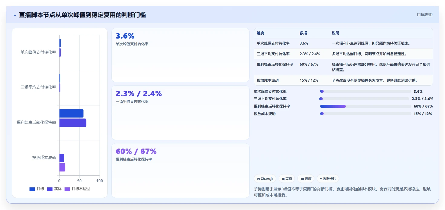Viewport: 445px width, 210px height.
Task: Click the 投放成本波动 progress bar
Action: pyautogui.click(x=366, y=114)
